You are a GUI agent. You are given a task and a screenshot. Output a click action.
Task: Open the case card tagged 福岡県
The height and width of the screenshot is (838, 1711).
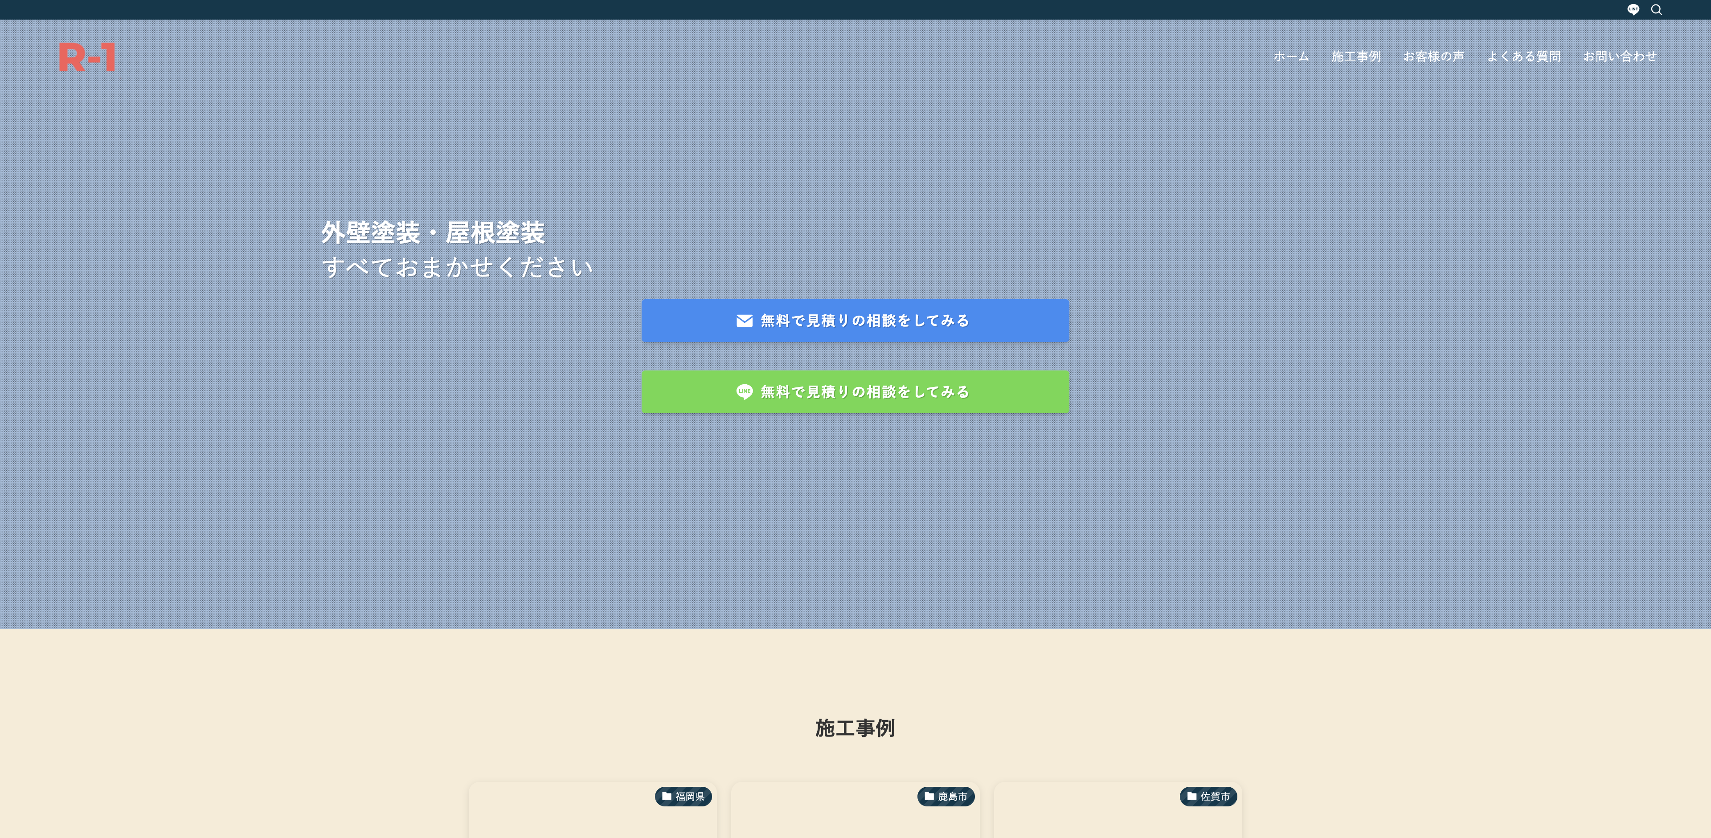pyautogui.click(x=593, y=810)
